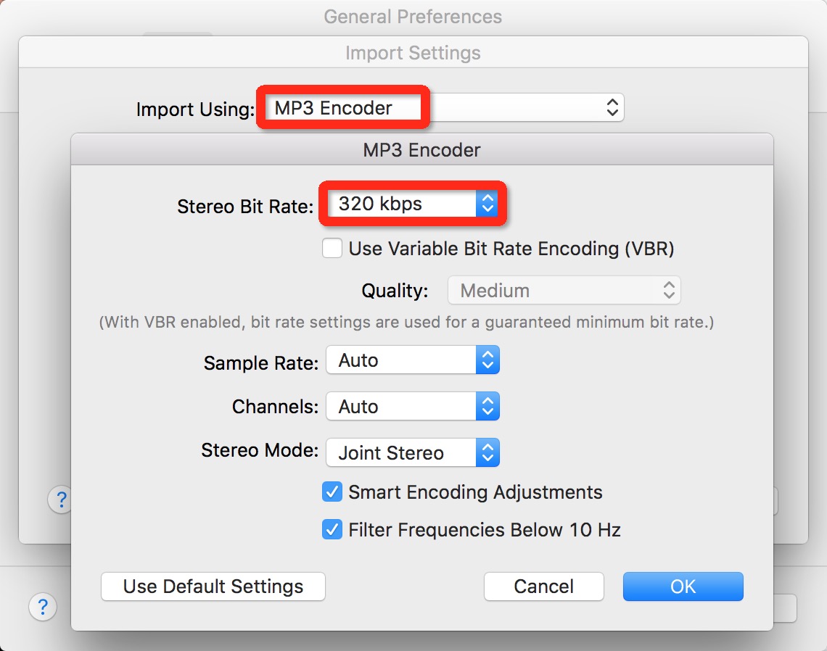
Task: Click the Help question mark on the MP3 Encoder dialog
Action: 61,499
